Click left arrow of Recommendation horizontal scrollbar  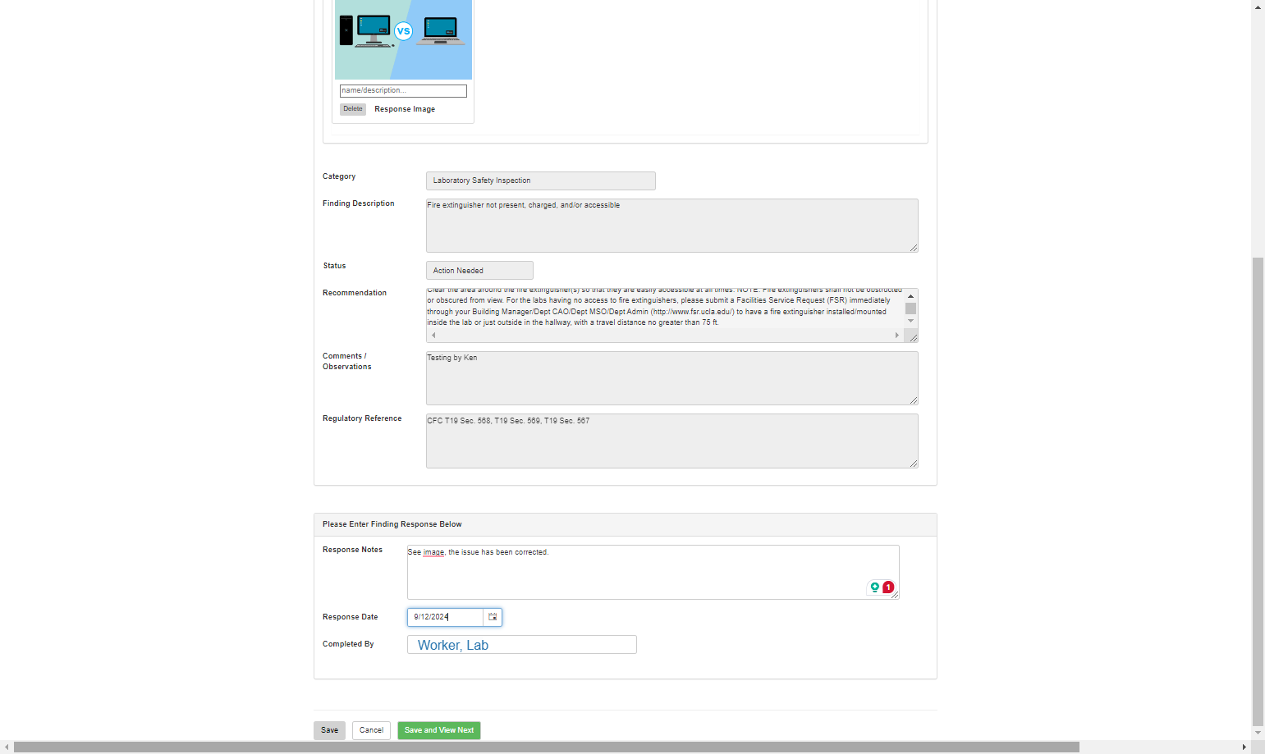[433, 336]
